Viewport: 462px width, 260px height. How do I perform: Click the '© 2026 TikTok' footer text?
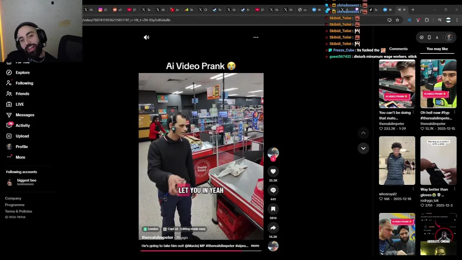[x=15, y=217]
